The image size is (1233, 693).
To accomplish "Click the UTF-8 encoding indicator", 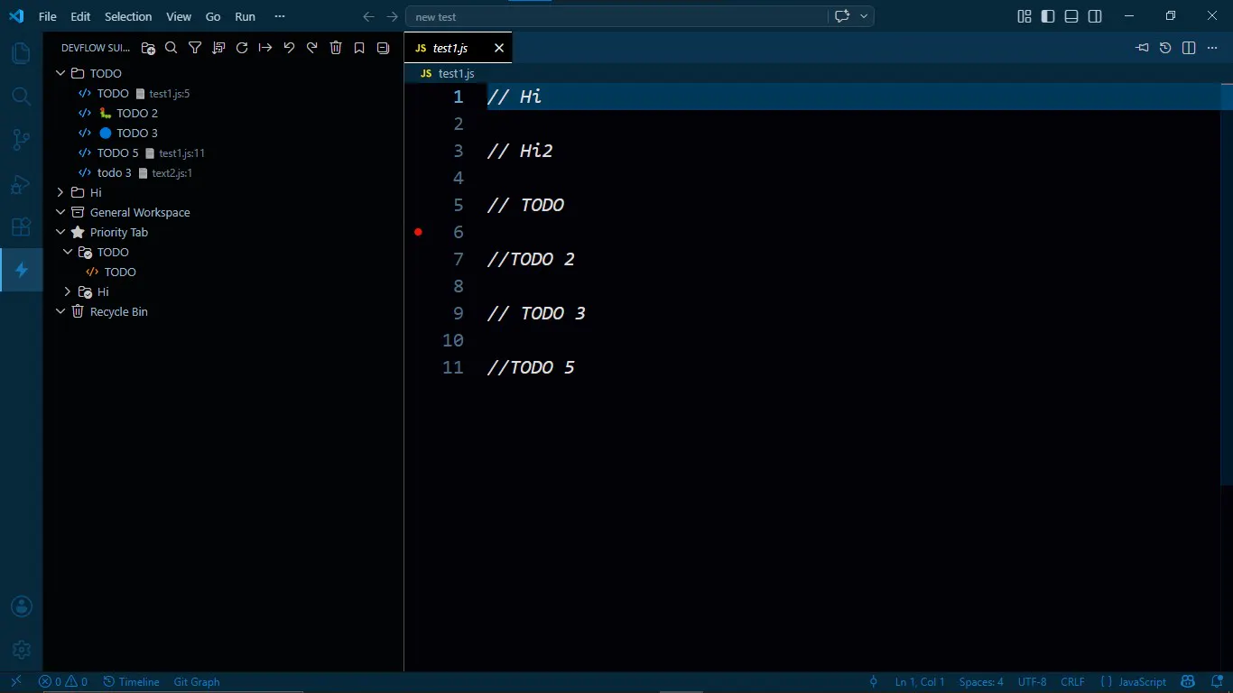I will (1033, 682).
